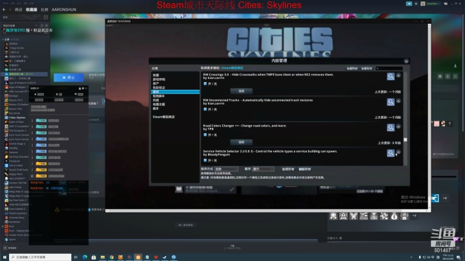The width and height of the screenshot is (465, 261).
Task: Open File Explorer from taskbar
Action: 103,257
